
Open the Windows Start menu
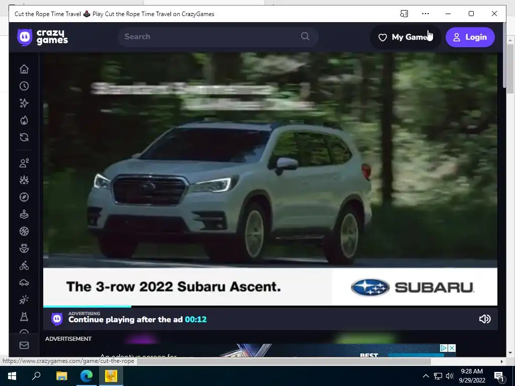pyautogui.click(x=12, y=376)
